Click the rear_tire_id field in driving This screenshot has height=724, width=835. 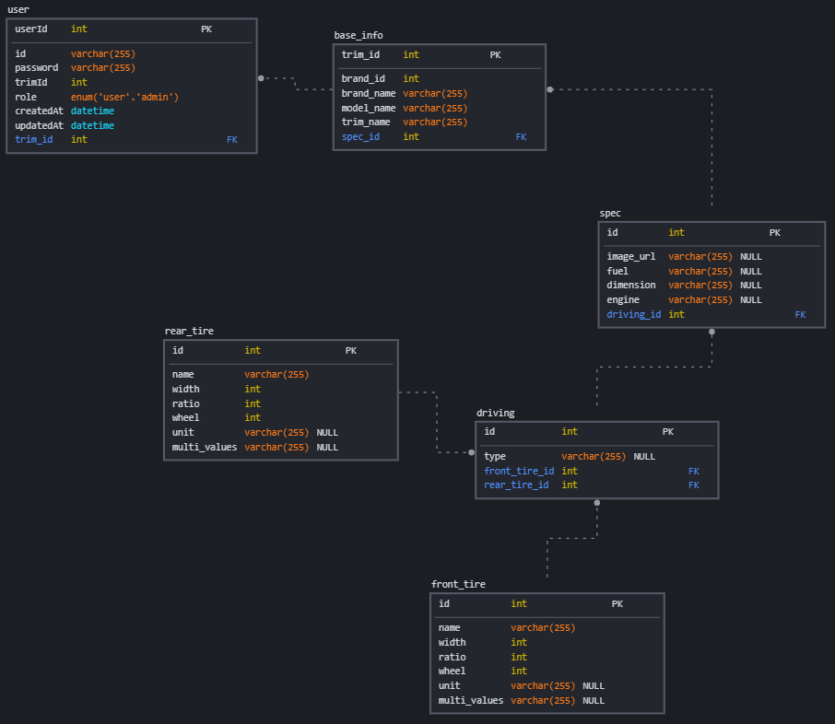coord(516,485)
